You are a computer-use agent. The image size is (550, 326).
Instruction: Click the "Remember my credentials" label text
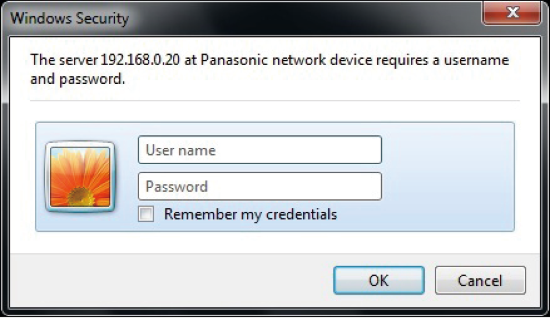(250, 214)
